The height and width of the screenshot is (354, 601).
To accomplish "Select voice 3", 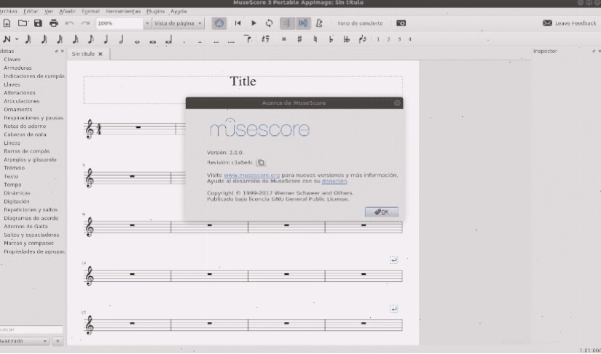I will coord(399,39).
